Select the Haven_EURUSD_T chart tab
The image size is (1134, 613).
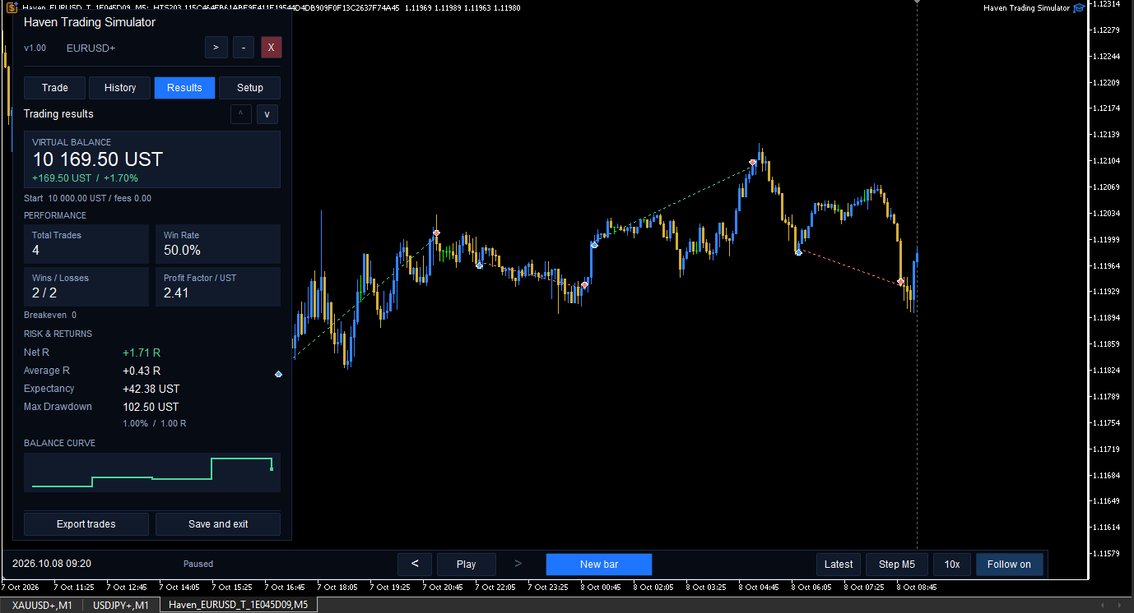coord(238,606)
